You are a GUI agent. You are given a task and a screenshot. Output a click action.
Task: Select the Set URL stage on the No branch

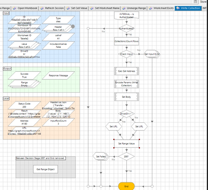[139, 126]
